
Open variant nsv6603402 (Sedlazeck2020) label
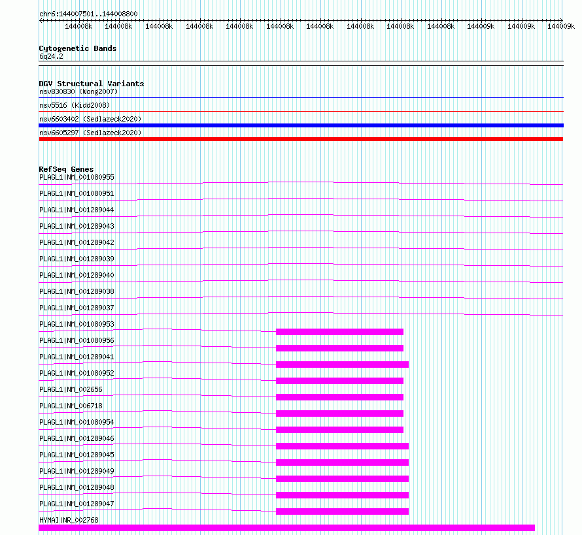[x=90, y=119]
